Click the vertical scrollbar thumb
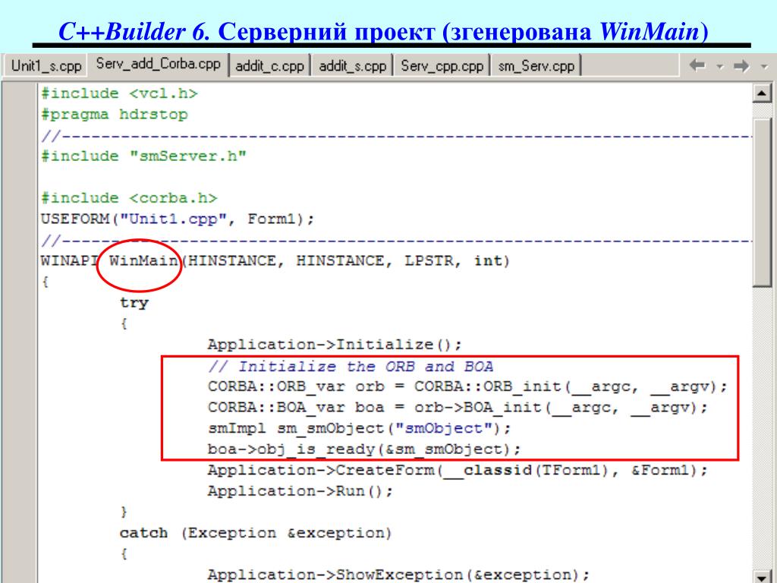Image resolution: width=777 pixels, height=583 pixels. pyautogui.click(x=762, y=202)
